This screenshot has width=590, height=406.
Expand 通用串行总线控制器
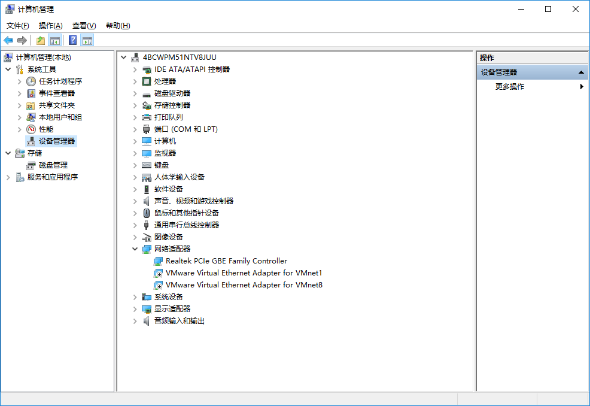point(135,225)
